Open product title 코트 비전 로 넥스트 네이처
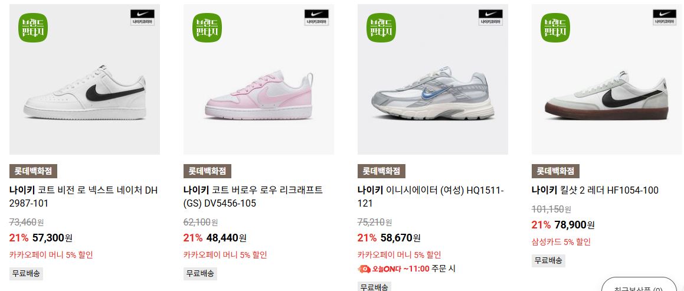684x291 pixels. (83, 197)
